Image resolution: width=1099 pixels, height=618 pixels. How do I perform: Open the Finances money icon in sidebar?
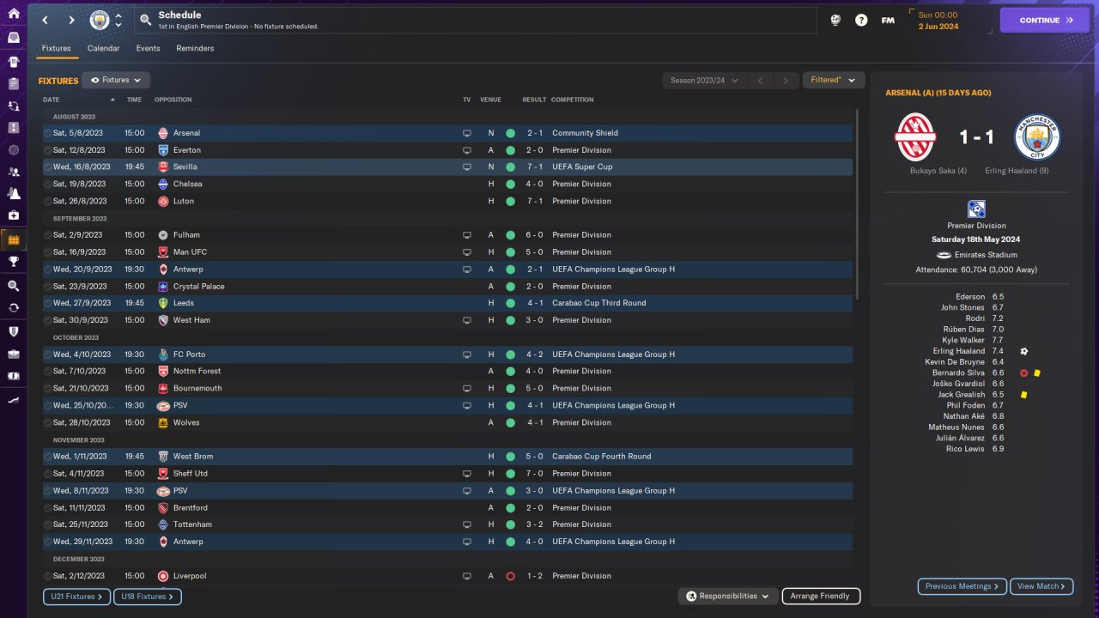pyautogui.click(x=13, y=376)
